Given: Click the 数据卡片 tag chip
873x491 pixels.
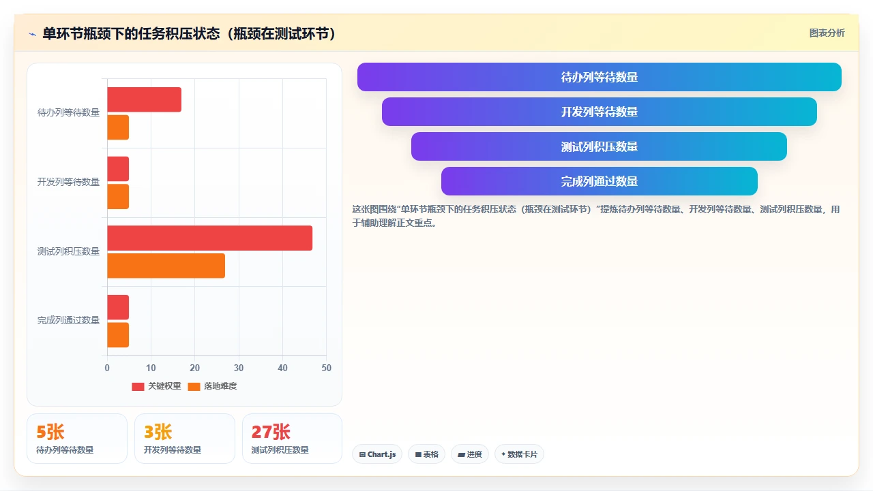Looking at the screenshot, I should click(519, 454).
